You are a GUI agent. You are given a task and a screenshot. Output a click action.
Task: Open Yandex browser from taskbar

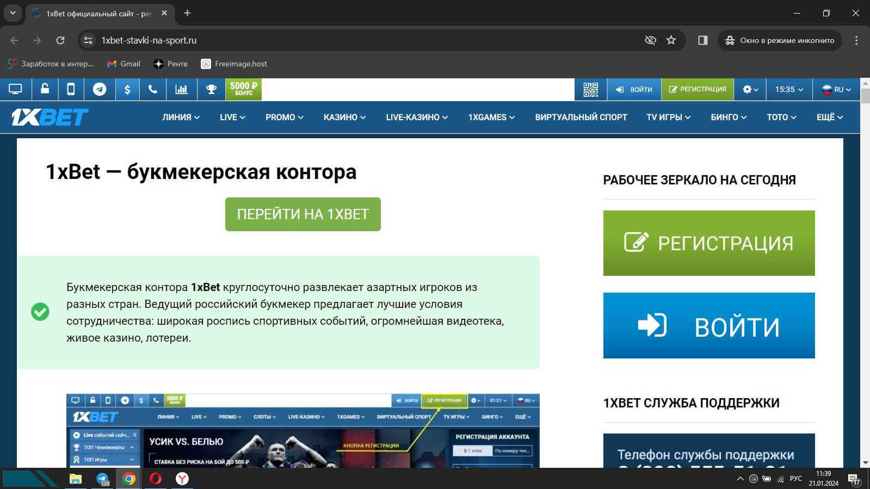pyautogui.click(x=182, y=479)
